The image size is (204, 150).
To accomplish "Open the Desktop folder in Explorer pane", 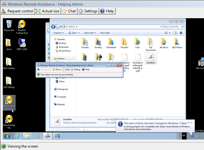I will pos(98,43).
